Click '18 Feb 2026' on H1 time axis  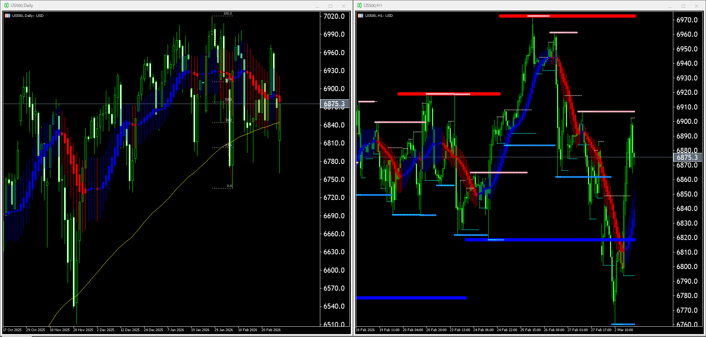coord(366,330)
